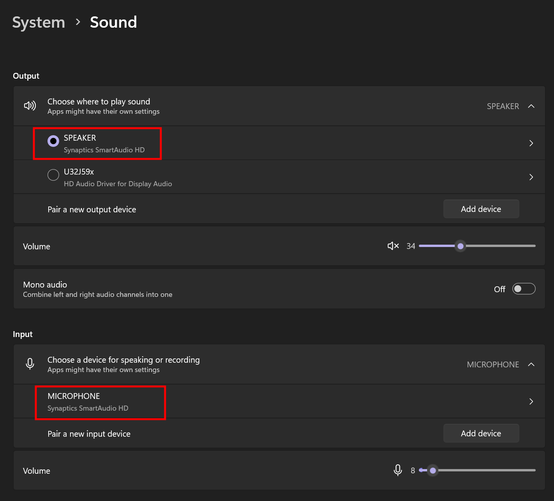Screen dimensions: 554x501
Task: Collapse the output device list
Action: [531, 106]
